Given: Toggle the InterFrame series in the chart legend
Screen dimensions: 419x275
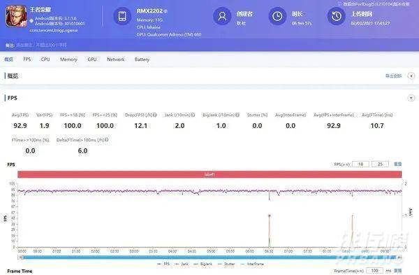Looking at the screenshot, I should pyautogui.click(x=252, y=264).
